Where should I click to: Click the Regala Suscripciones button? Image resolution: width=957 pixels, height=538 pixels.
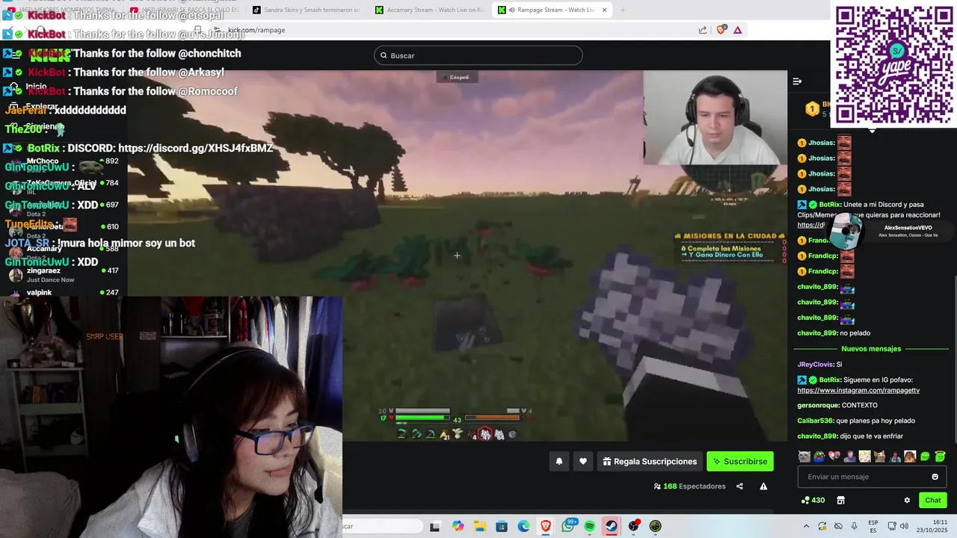650,462
